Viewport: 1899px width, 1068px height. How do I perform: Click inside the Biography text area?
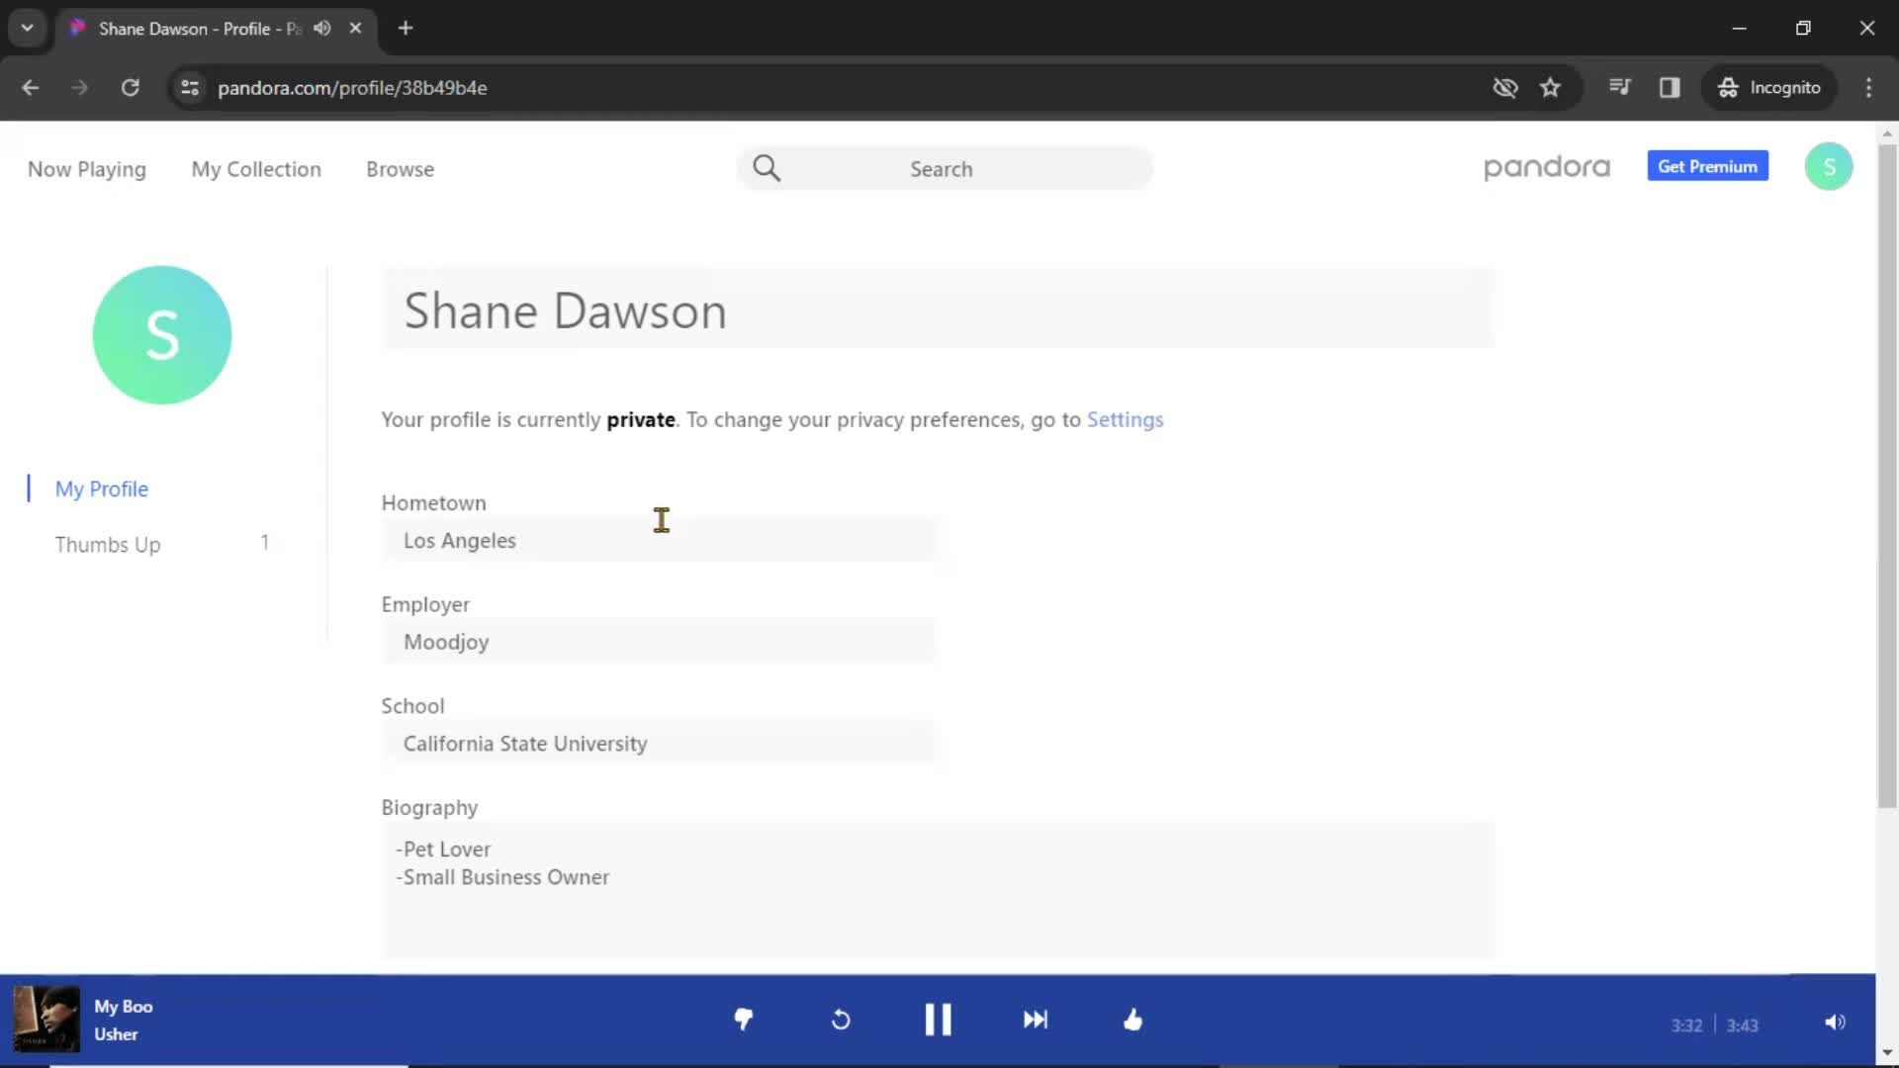938,890
